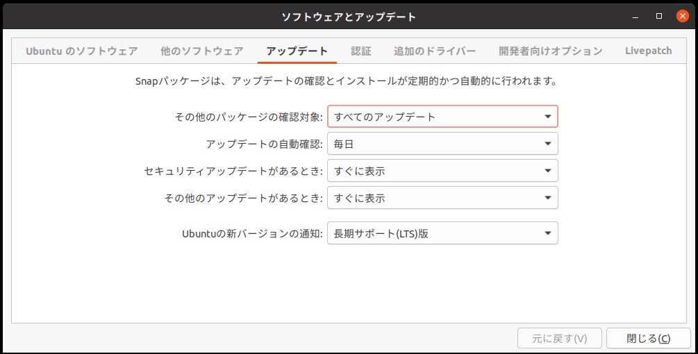This screenshot has height=354, width=698.
Task: Click the Ubuntuの新バージョンの通知 label
Action: point(252,233)
